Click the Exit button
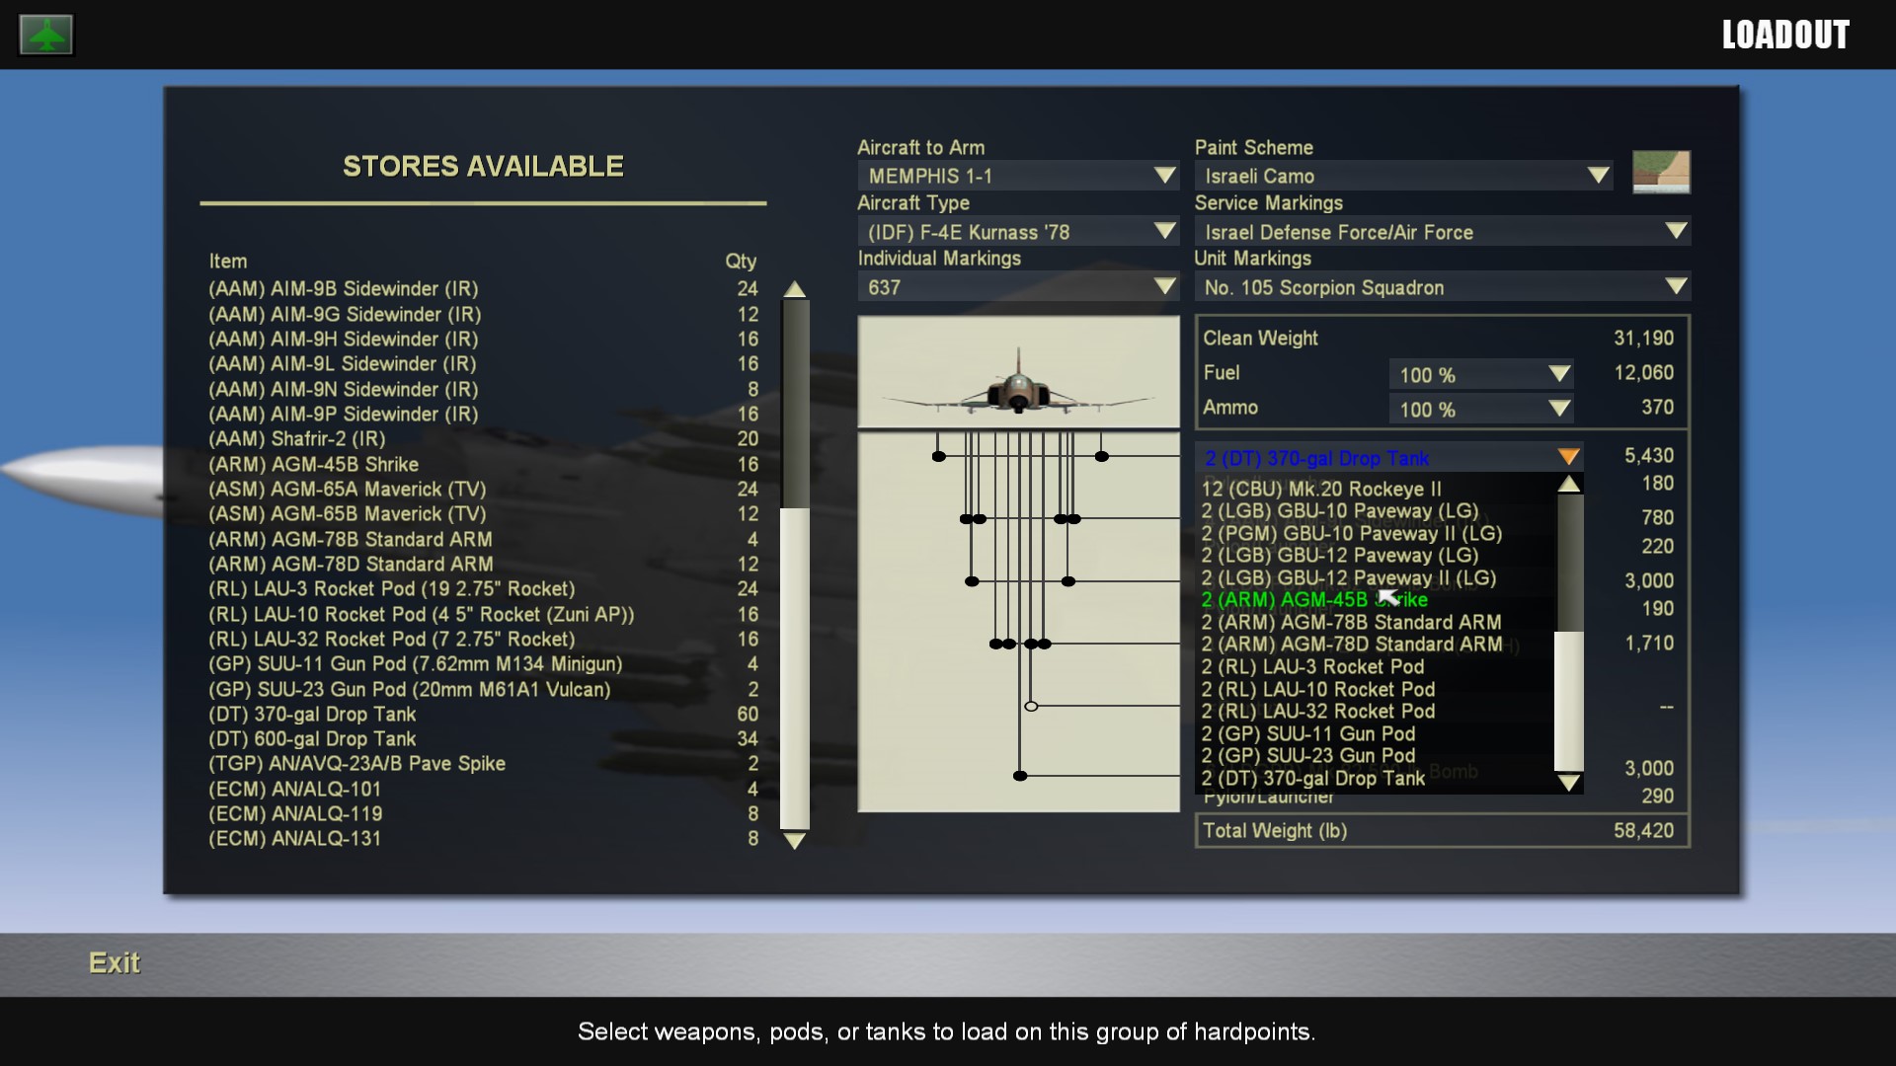The image size is (1896, 1066). coord(115,963)
